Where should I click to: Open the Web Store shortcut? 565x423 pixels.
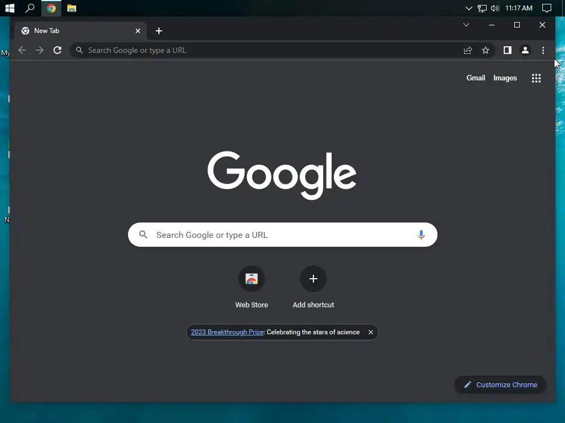click(252, 286)
